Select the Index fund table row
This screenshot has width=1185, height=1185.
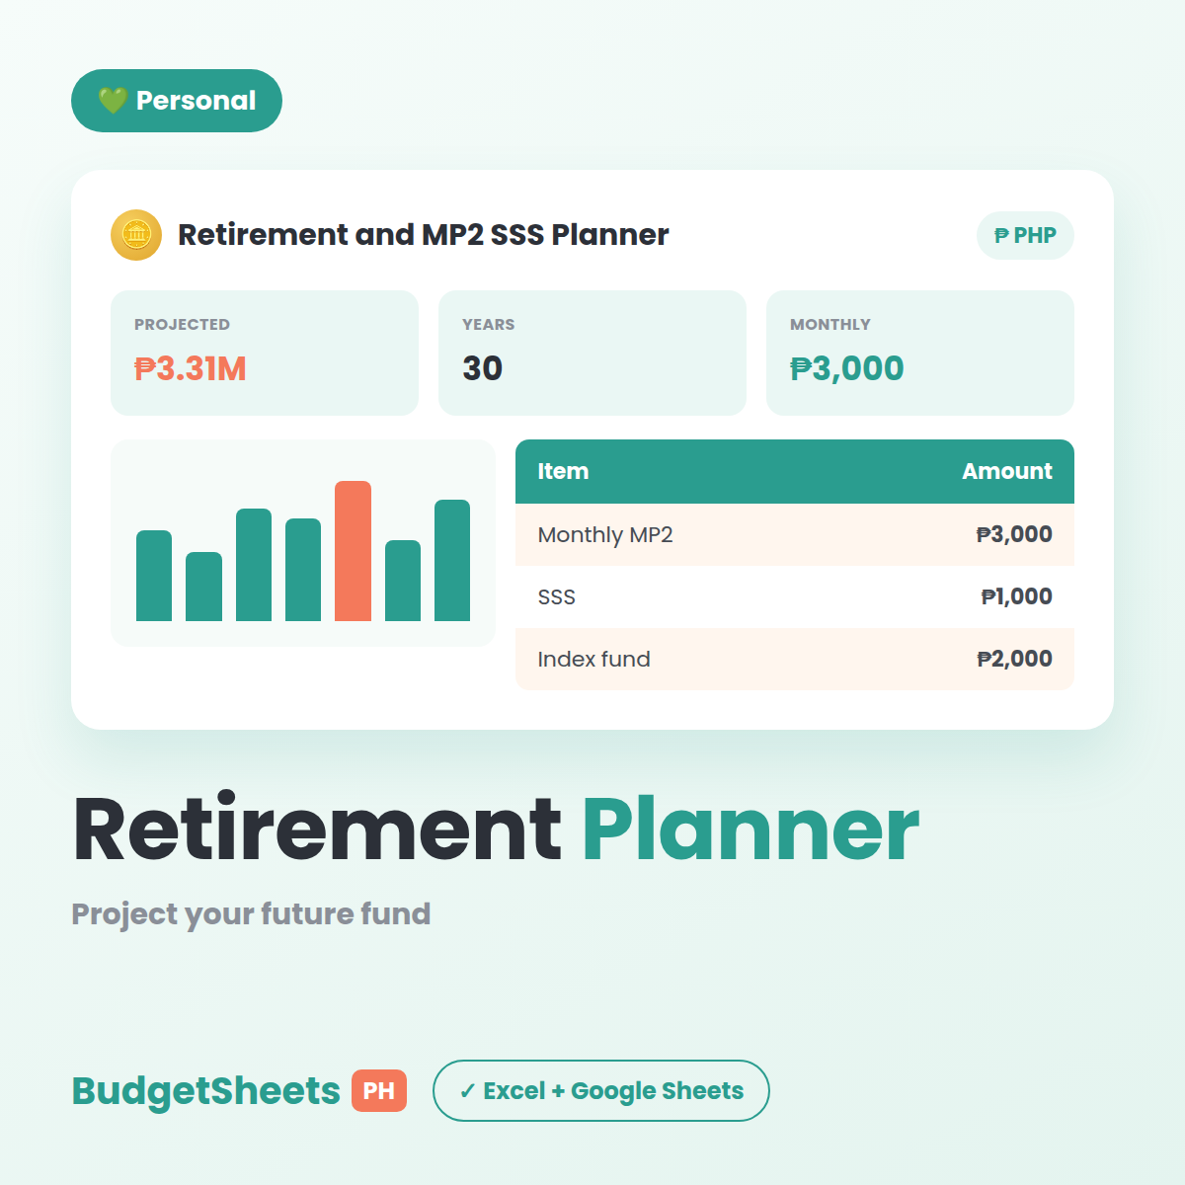point(795,659)
